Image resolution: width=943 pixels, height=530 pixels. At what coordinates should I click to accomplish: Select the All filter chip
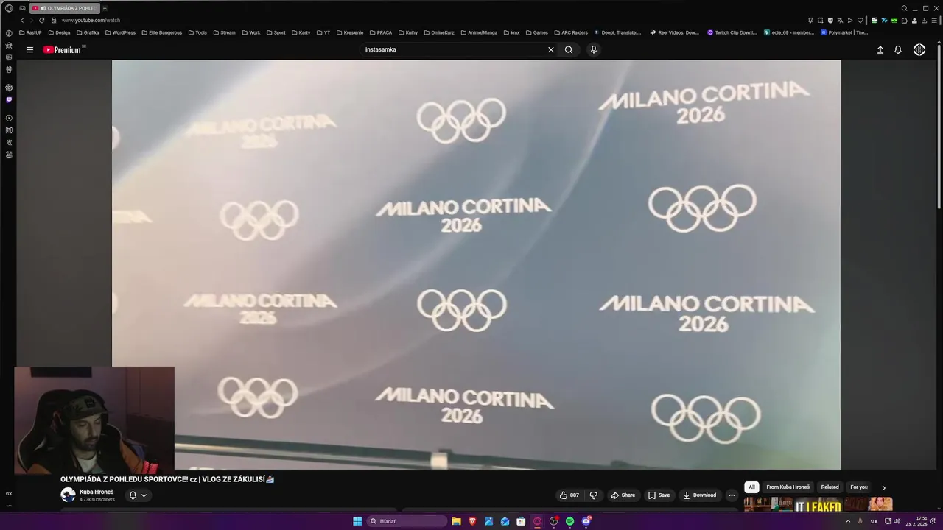tap(751, 487)
